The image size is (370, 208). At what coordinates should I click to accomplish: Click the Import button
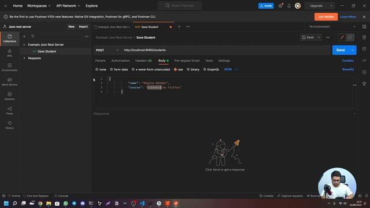pos(83,27)
